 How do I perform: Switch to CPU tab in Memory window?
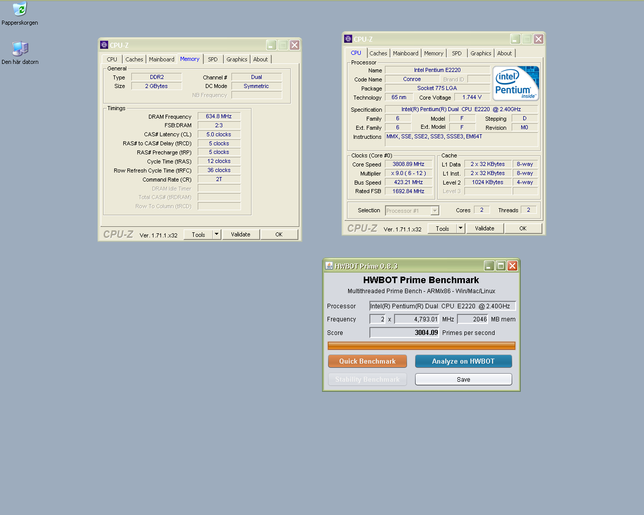coord(112,59)
